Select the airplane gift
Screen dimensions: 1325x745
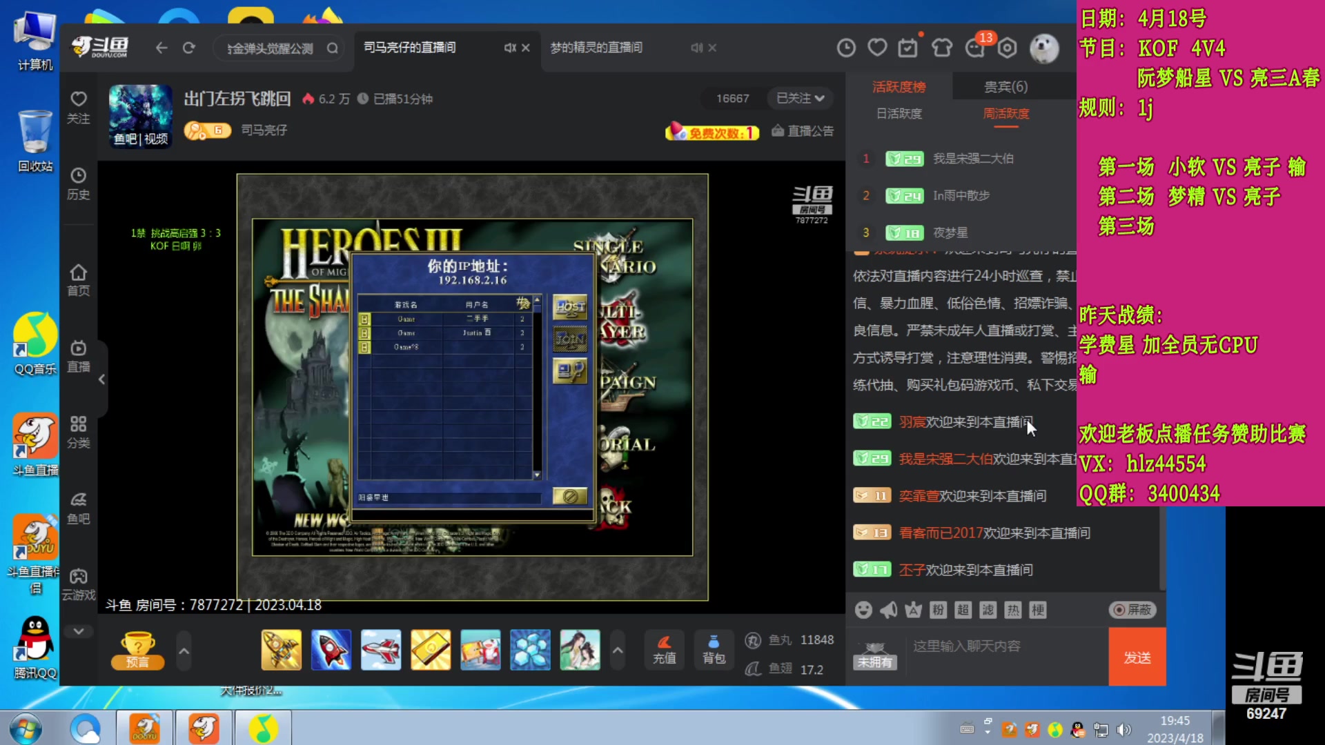(381, 650)
